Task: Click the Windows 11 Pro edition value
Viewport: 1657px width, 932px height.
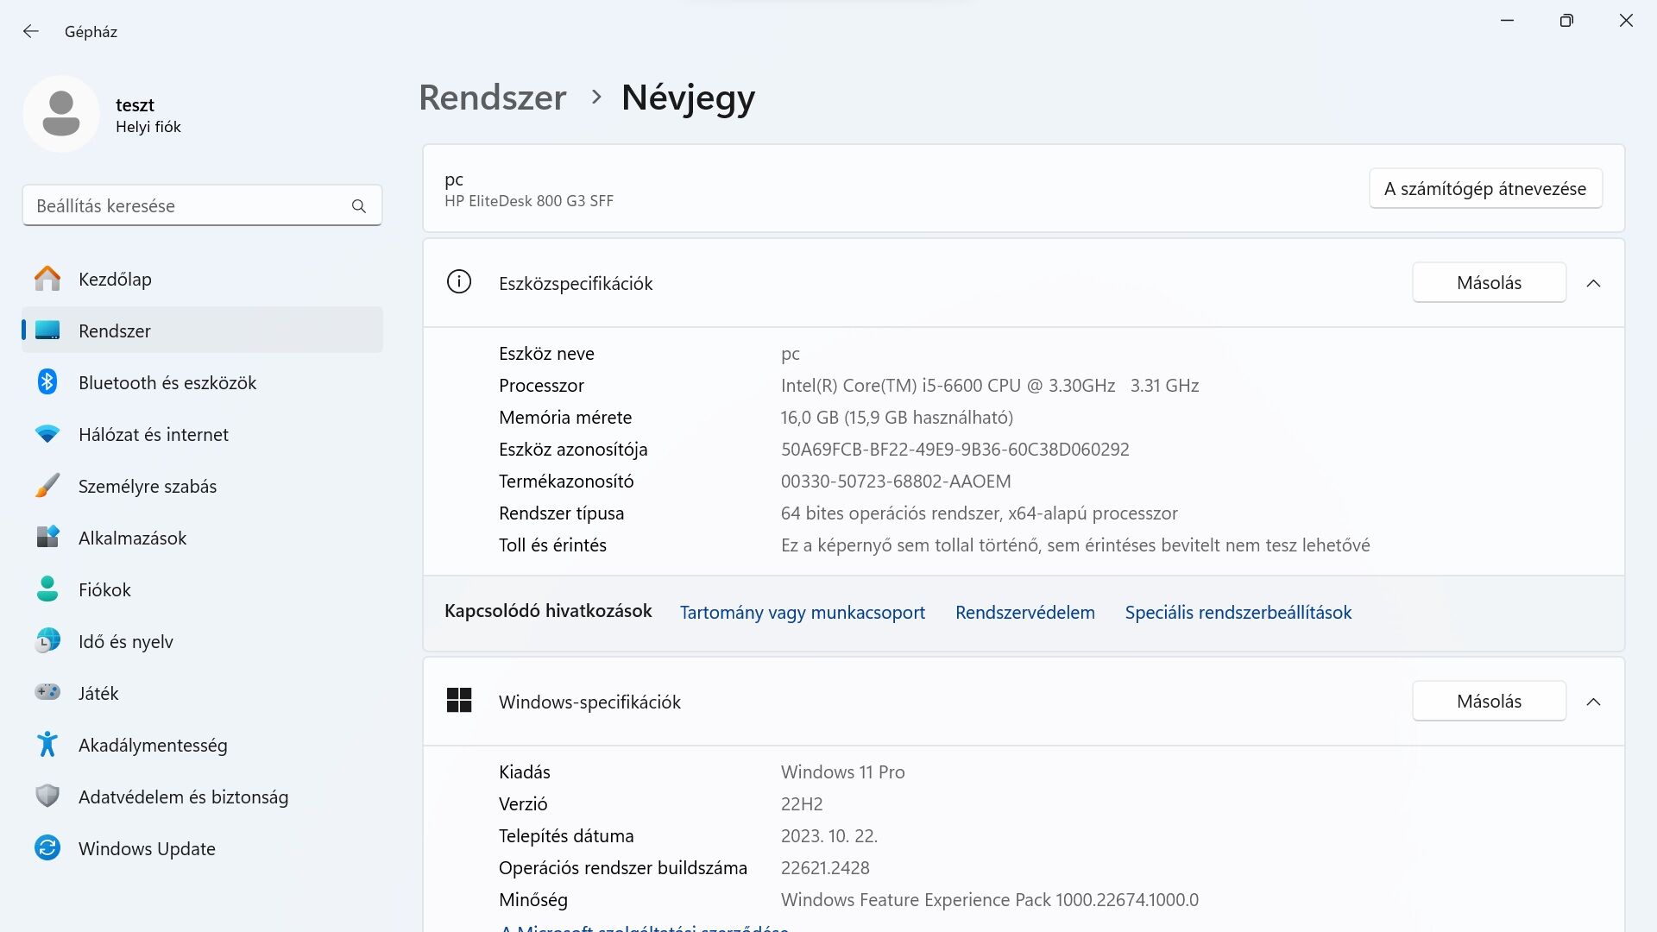Action: coord(842,772)
